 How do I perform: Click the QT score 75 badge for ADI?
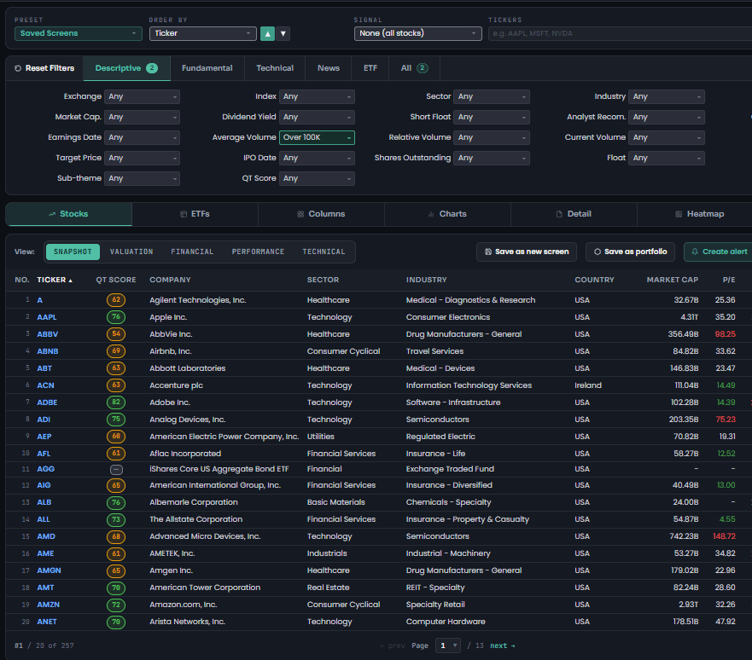pos(116,420)
